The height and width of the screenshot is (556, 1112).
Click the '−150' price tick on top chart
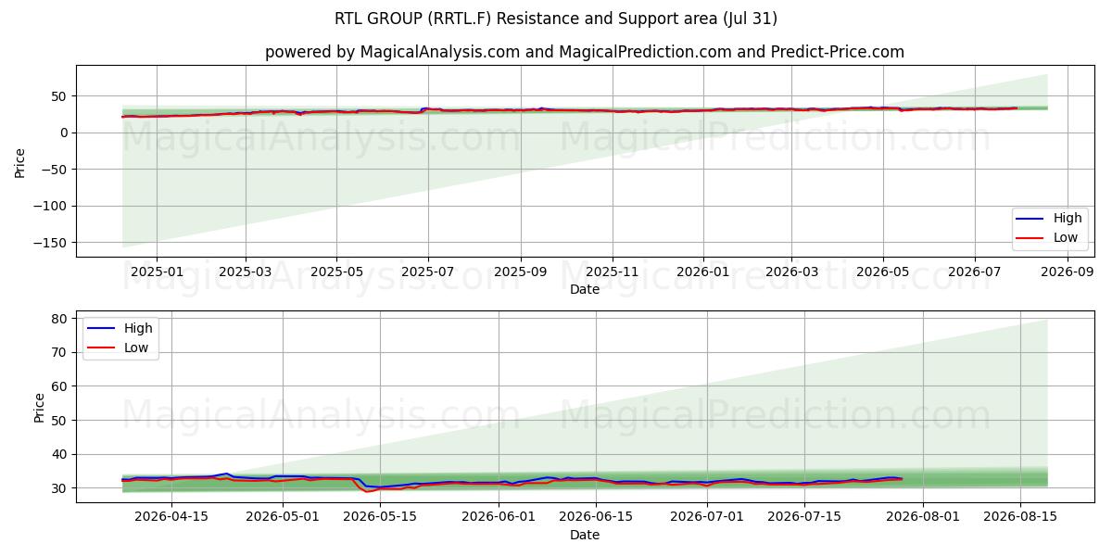[52, 243]
